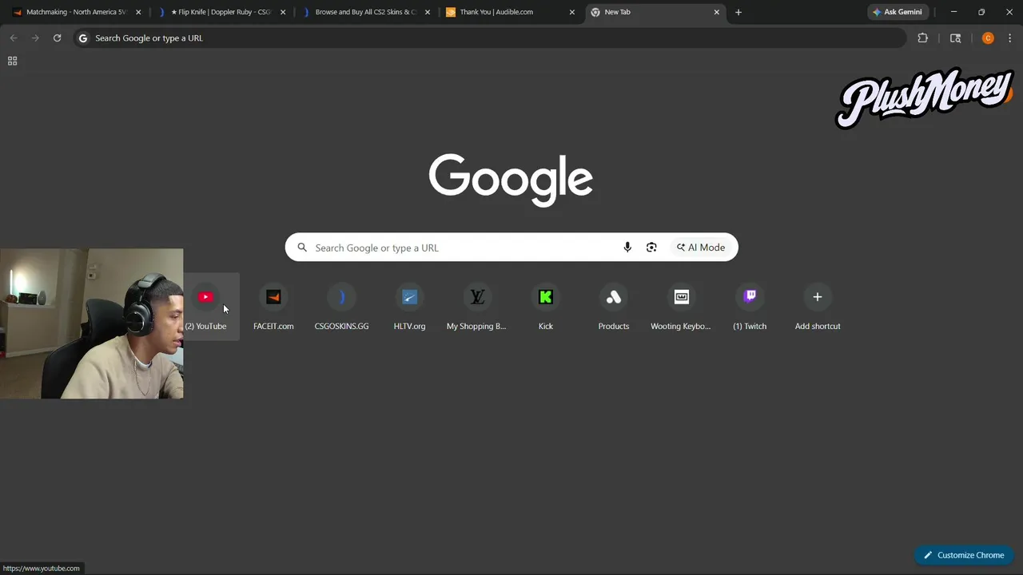
Task: Open the Products shortcut
Action: (614, 307)
